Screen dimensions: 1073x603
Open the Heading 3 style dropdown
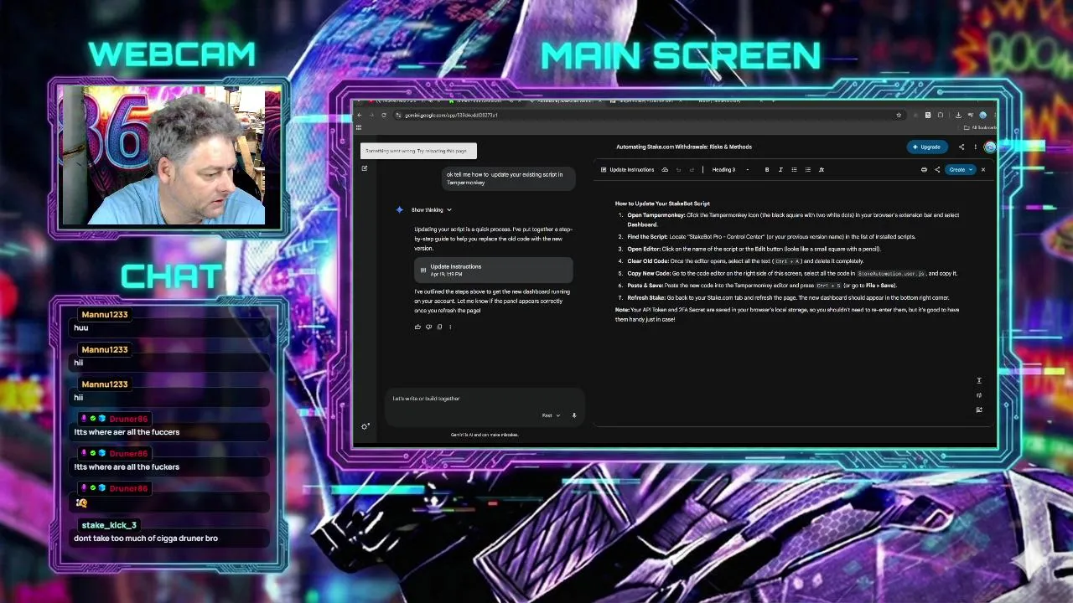730,170
